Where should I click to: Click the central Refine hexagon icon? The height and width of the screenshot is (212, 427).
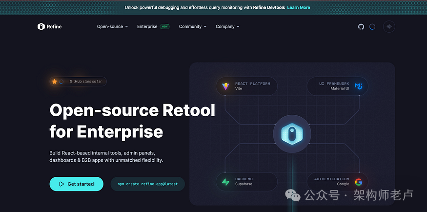pyautogui.click(x=292, y=134)
